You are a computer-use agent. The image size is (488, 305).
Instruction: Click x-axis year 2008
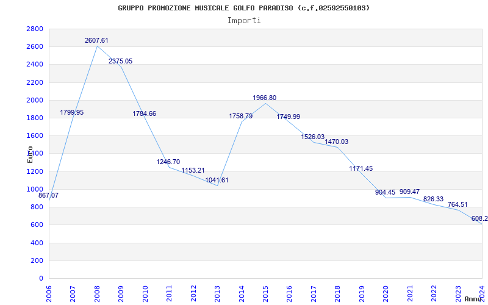tap(97, 293)
